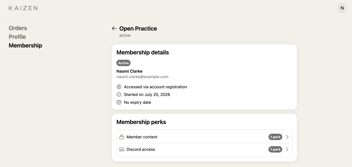Viewport: 352px width, 167px height.
Task: Click the Discord icon
Action: (121, 149)
